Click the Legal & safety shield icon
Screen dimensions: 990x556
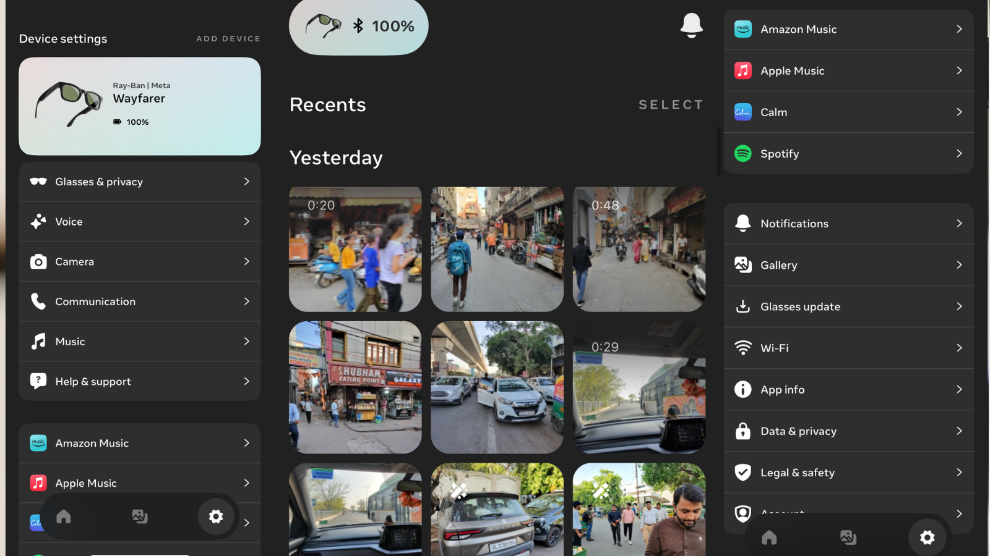click(x=742, y=473)
